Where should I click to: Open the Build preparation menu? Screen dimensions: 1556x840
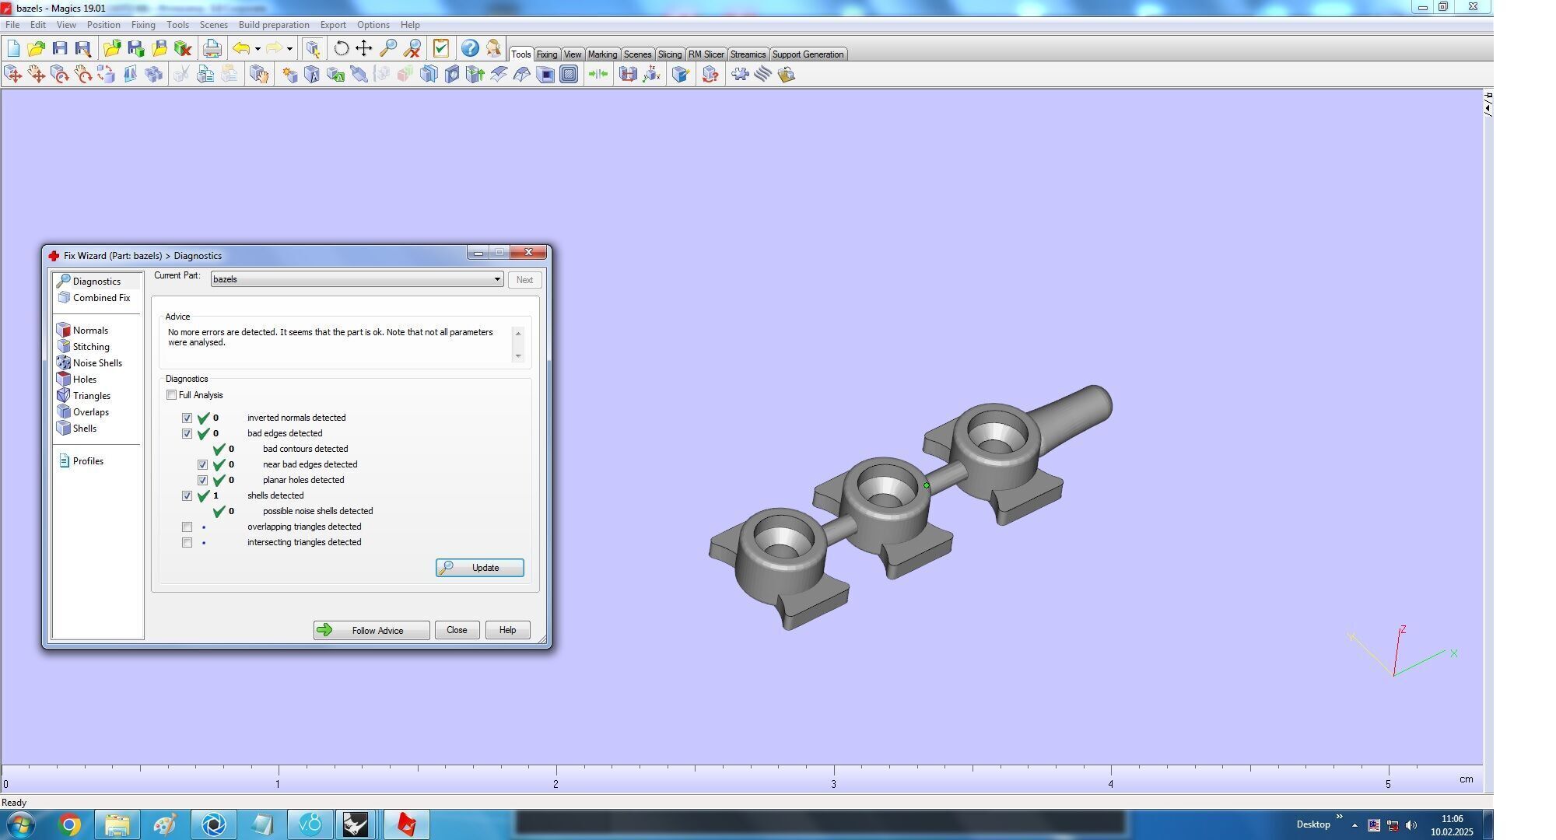(273, 25)
